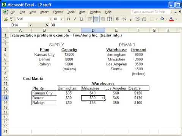Align cell text to the right

pos(103,19)
